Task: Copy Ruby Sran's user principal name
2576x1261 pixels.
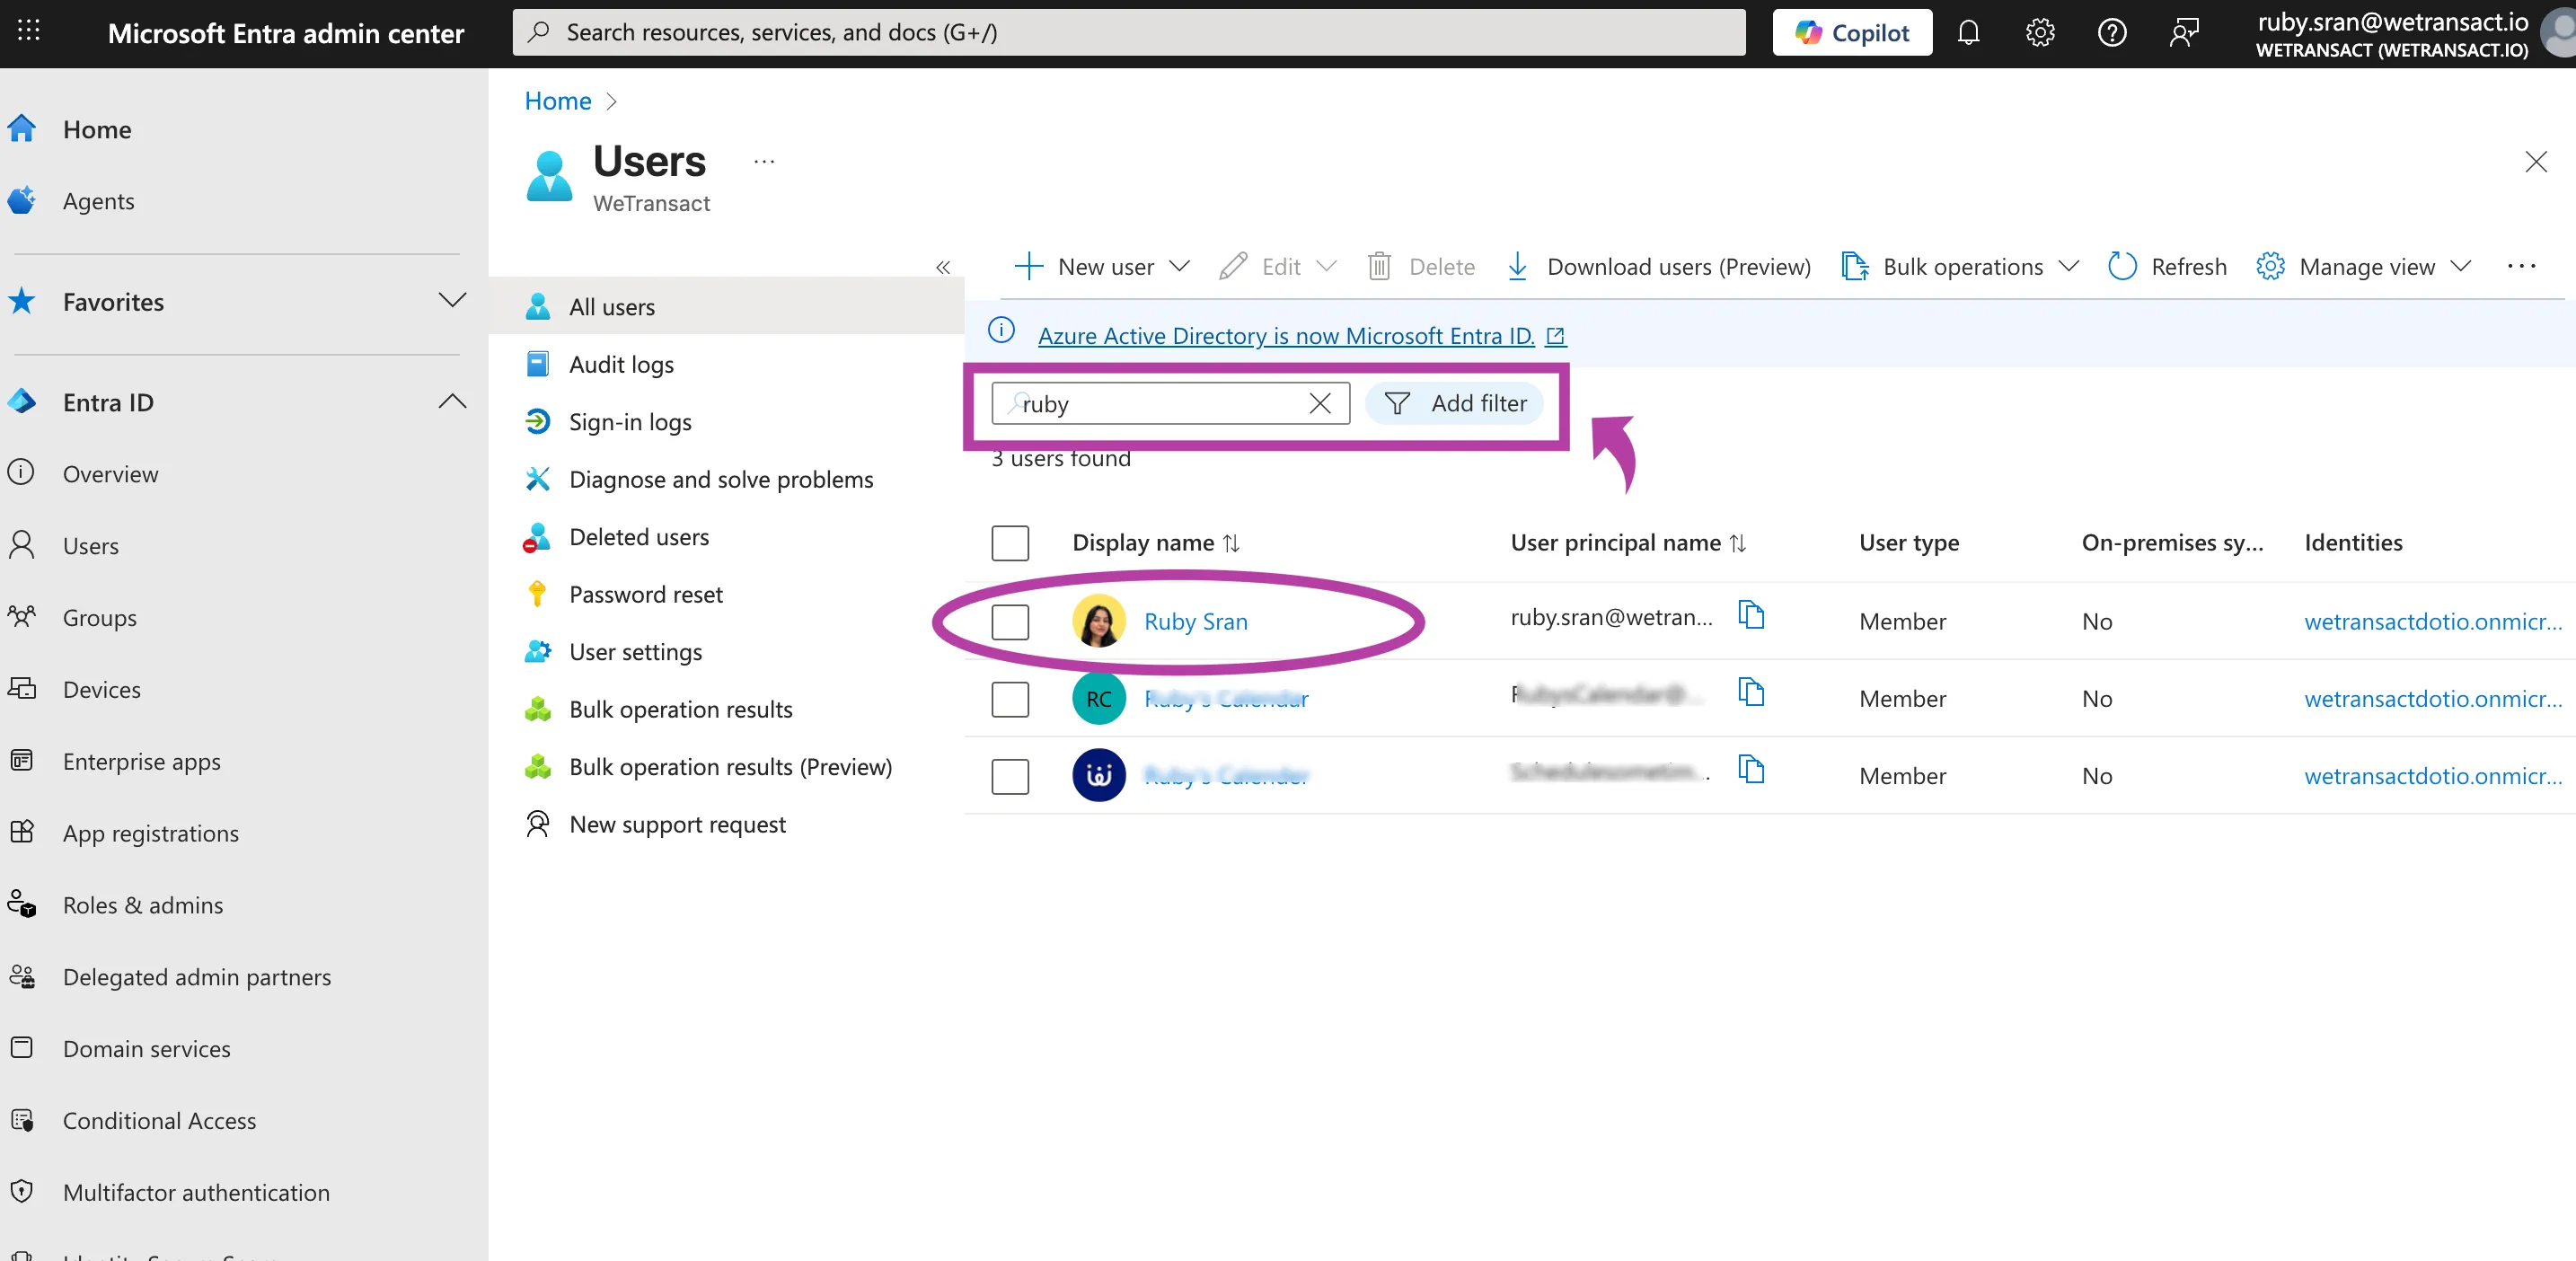Action: coord(1751,615)
